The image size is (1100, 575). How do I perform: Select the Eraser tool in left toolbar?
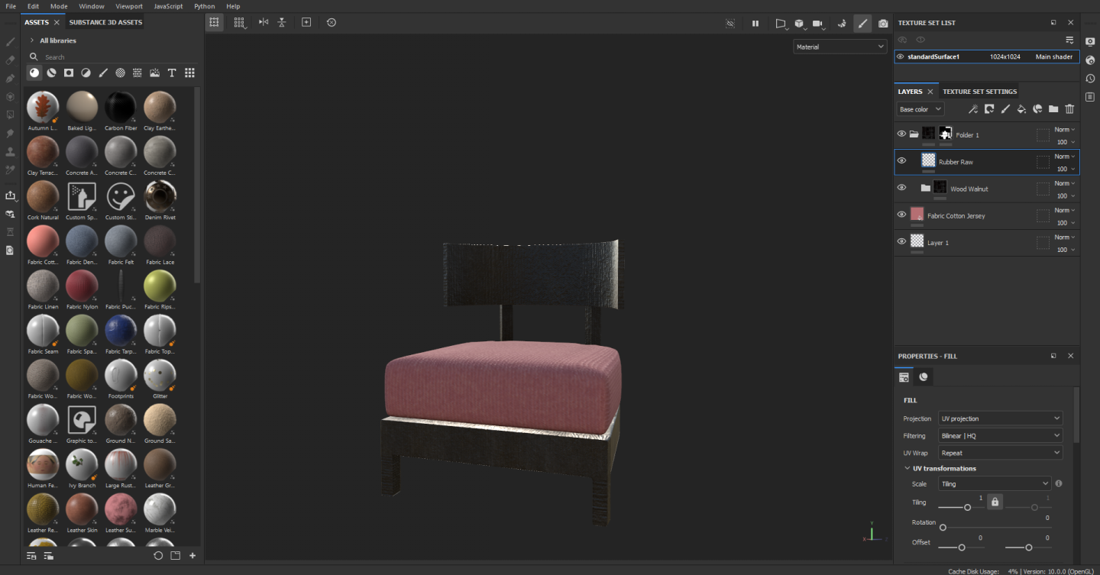click(x=11, y=60)
